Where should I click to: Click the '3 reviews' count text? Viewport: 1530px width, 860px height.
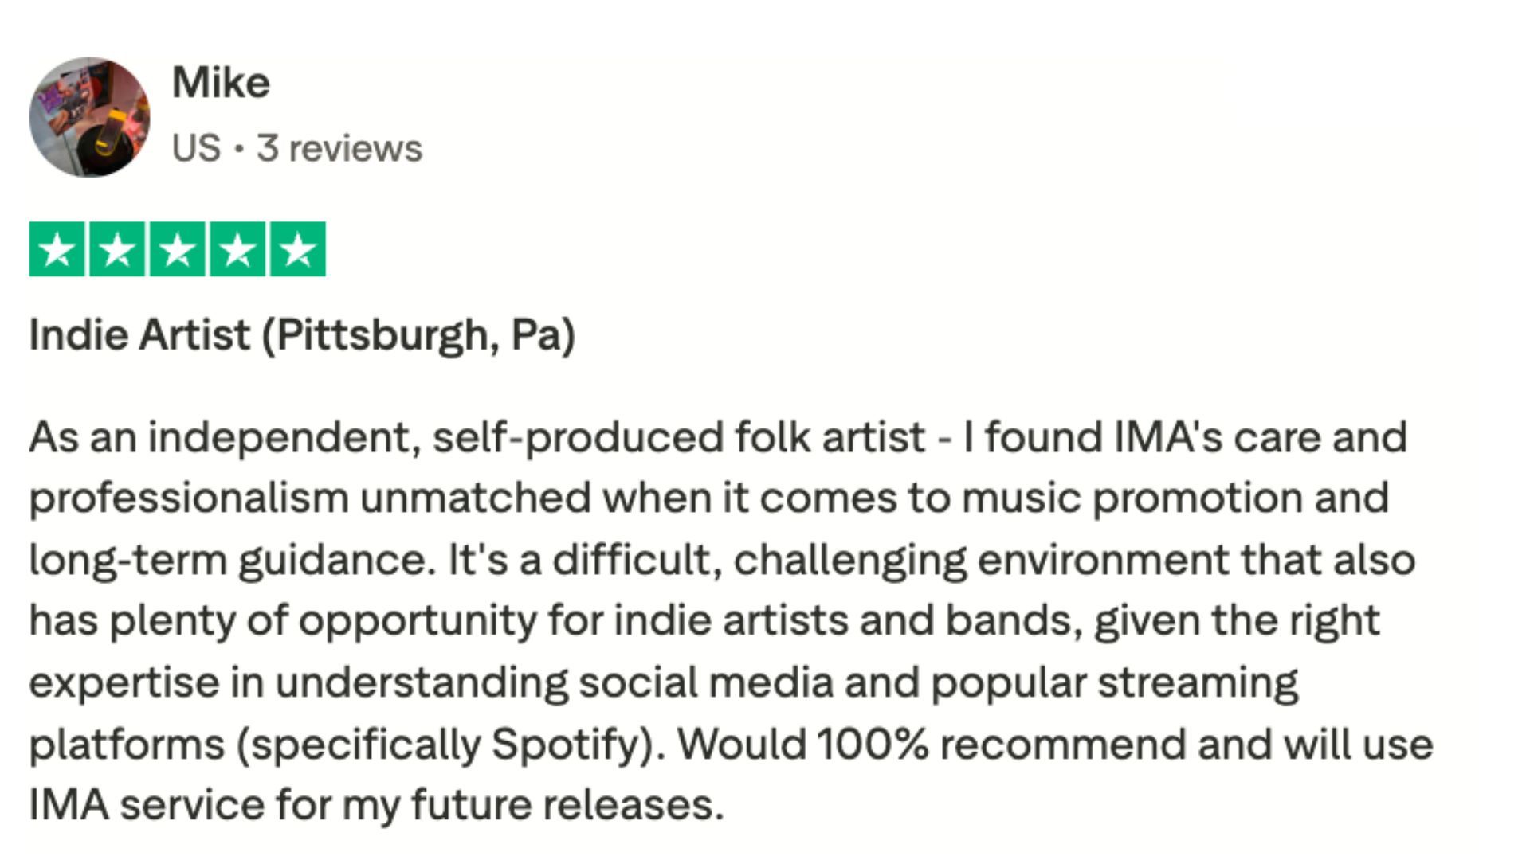pos(339,148)
